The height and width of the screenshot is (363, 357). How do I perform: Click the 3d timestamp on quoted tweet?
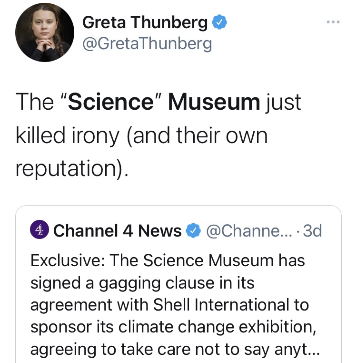coord(313,231)
